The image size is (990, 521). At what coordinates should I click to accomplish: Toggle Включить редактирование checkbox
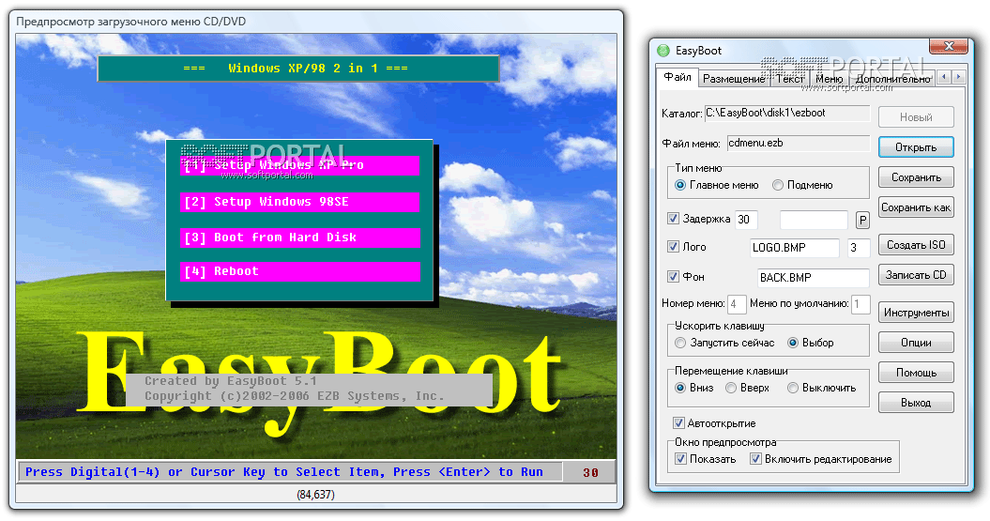click(x=755, y=459)
